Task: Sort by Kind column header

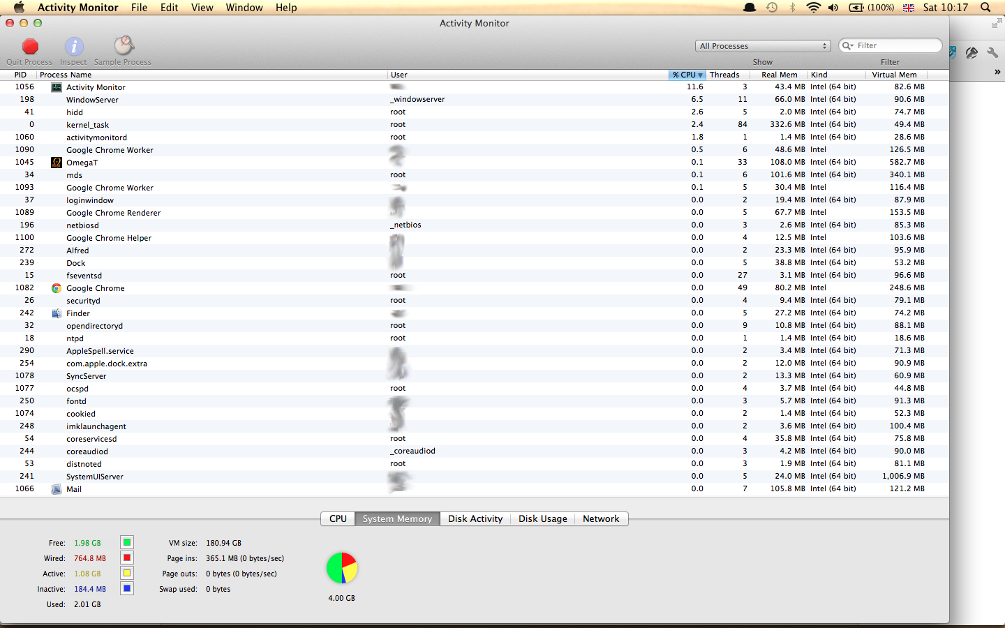Action: pyautogui.click(x=837, y=75)
